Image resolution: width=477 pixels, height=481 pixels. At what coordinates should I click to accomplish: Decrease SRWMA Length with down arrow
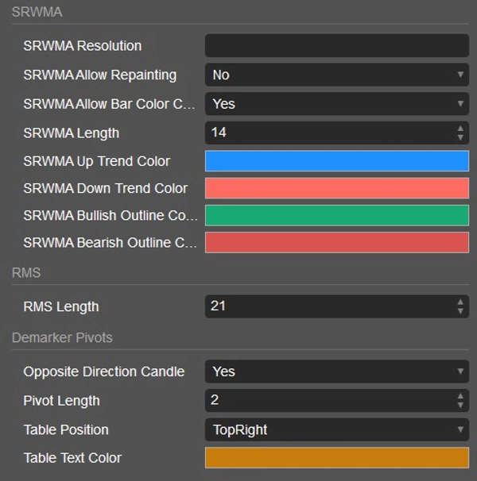[460, 137]
